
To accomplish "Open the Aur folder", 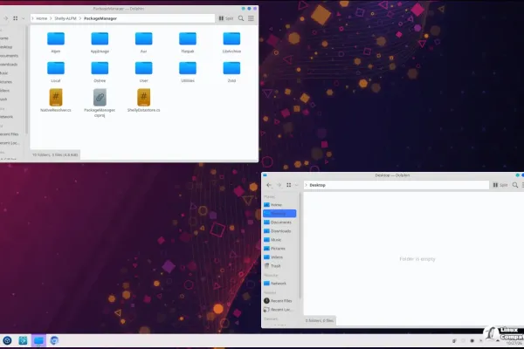I will 144,42.
